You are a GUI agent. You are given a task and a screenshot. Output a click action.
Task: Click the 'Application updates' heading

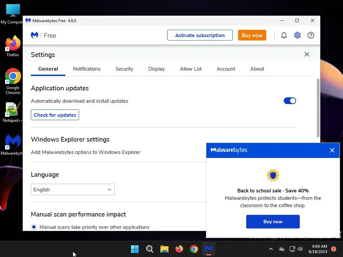[60, 88]
